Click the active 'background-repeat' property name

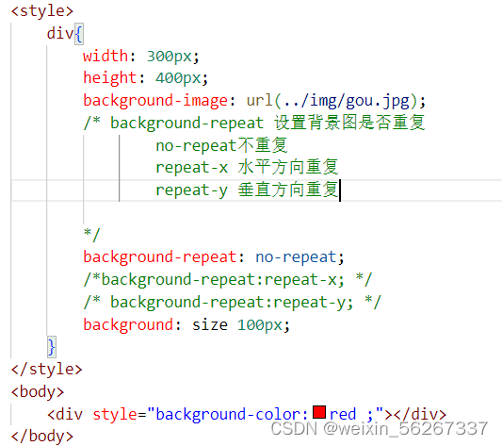click(x=160, y=257)
